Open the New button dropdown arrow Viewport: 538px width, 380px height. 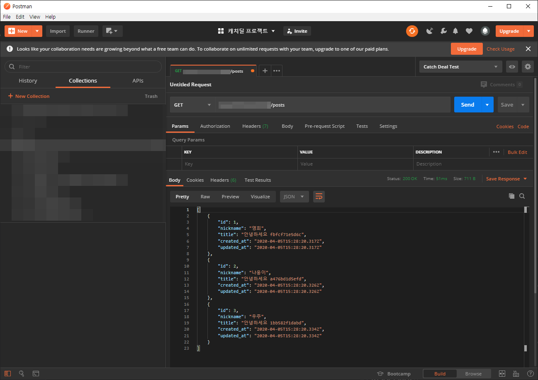point(37,31)
